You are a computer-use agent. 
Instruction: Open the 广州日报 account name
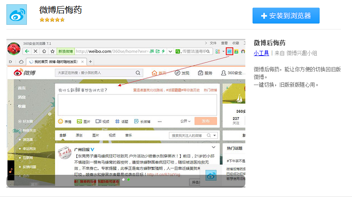coord(82,150)
